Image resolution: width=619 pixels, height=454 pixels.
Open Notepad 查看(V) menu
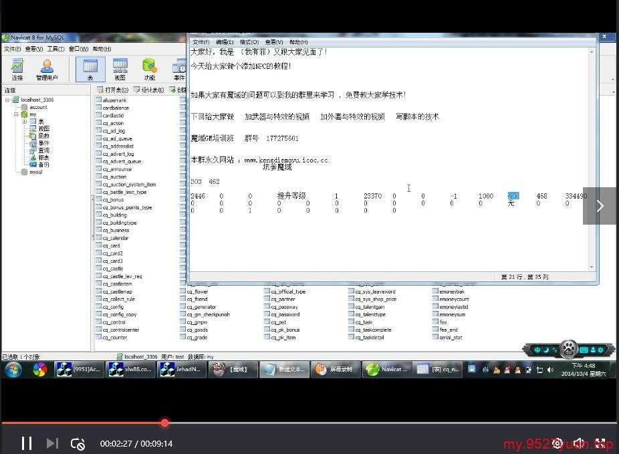(274, 42)
